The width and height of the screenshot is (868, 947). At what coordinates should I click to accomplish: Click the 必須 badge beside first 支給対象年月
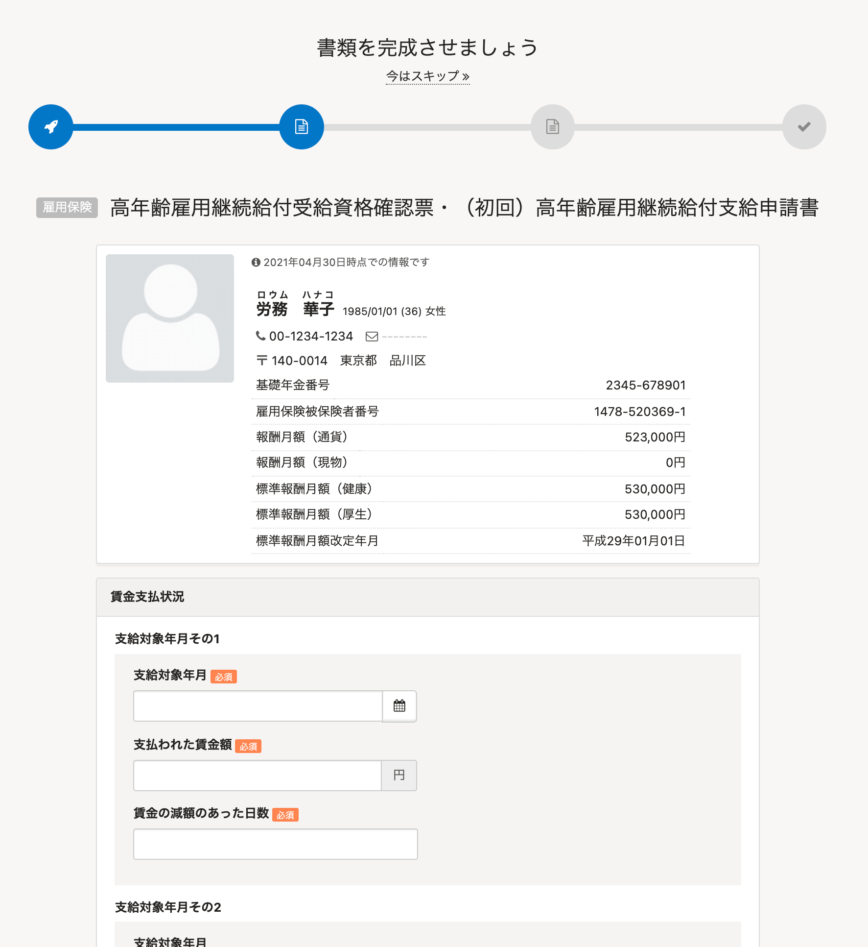pyautogui.click(x=224, y=677)
